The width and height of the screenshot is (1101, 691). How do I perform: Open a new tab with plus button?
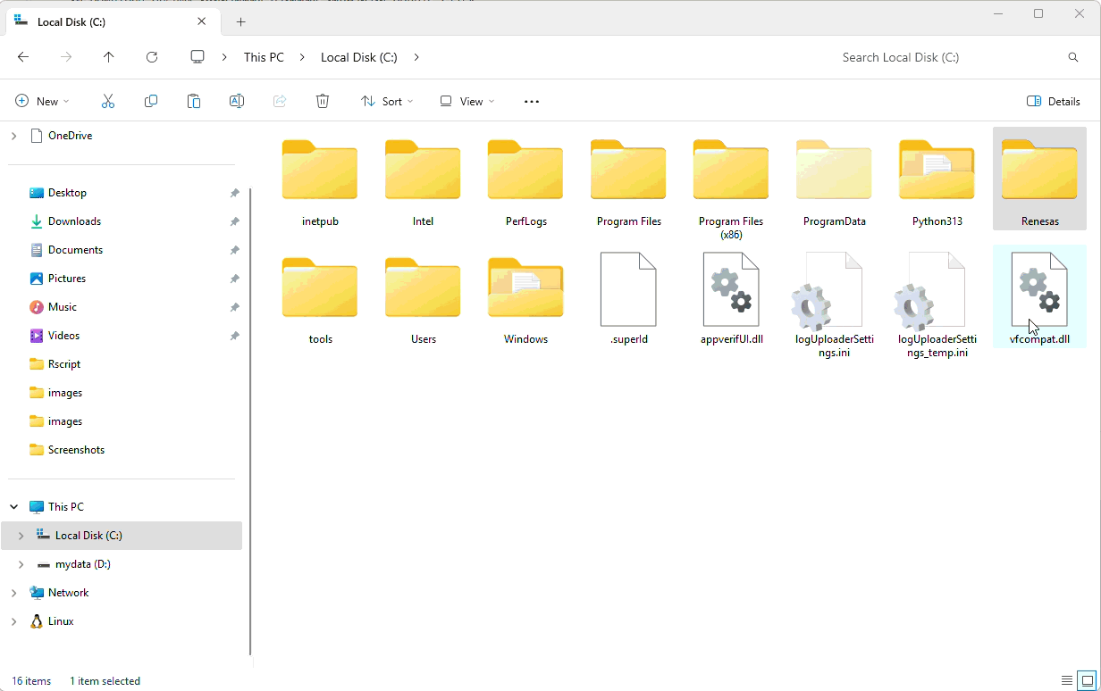coord(241,22)
